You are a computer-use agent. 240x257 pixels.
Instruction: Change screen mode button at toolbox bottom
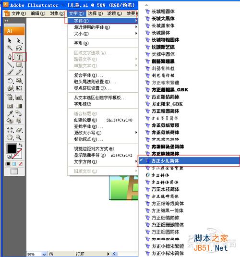(14, 171)
